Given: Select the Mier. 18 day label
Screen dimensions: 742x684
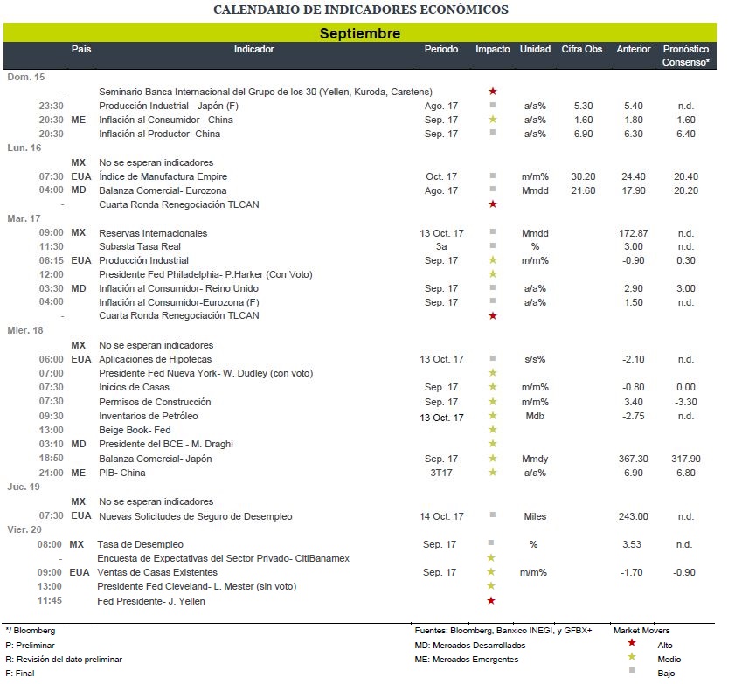Looking at the screenshot, I should click(x=25, y=330).
